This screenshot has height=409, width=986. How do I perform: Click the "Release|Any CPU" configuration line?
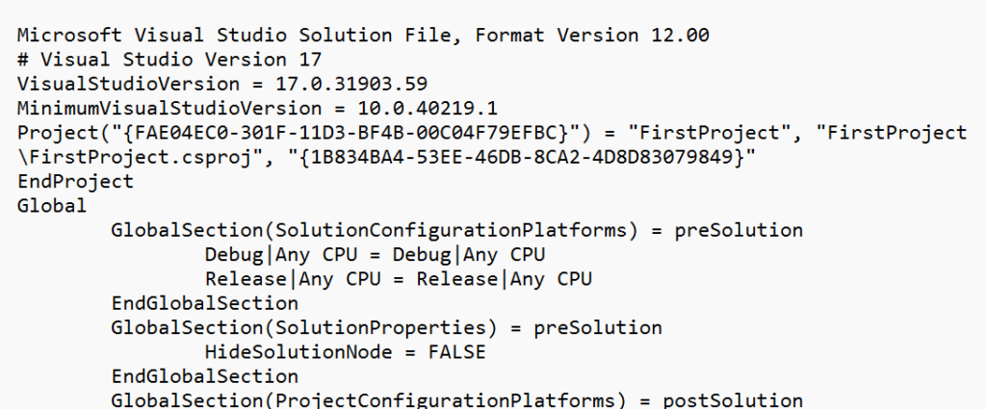pyautogui.click(x=399, y=279)
